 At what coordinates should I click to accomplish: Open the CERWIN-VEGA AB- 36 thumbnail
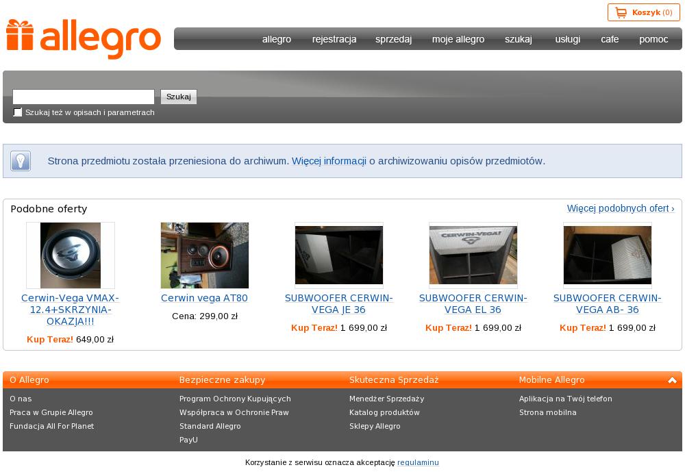tap(607, 255)
